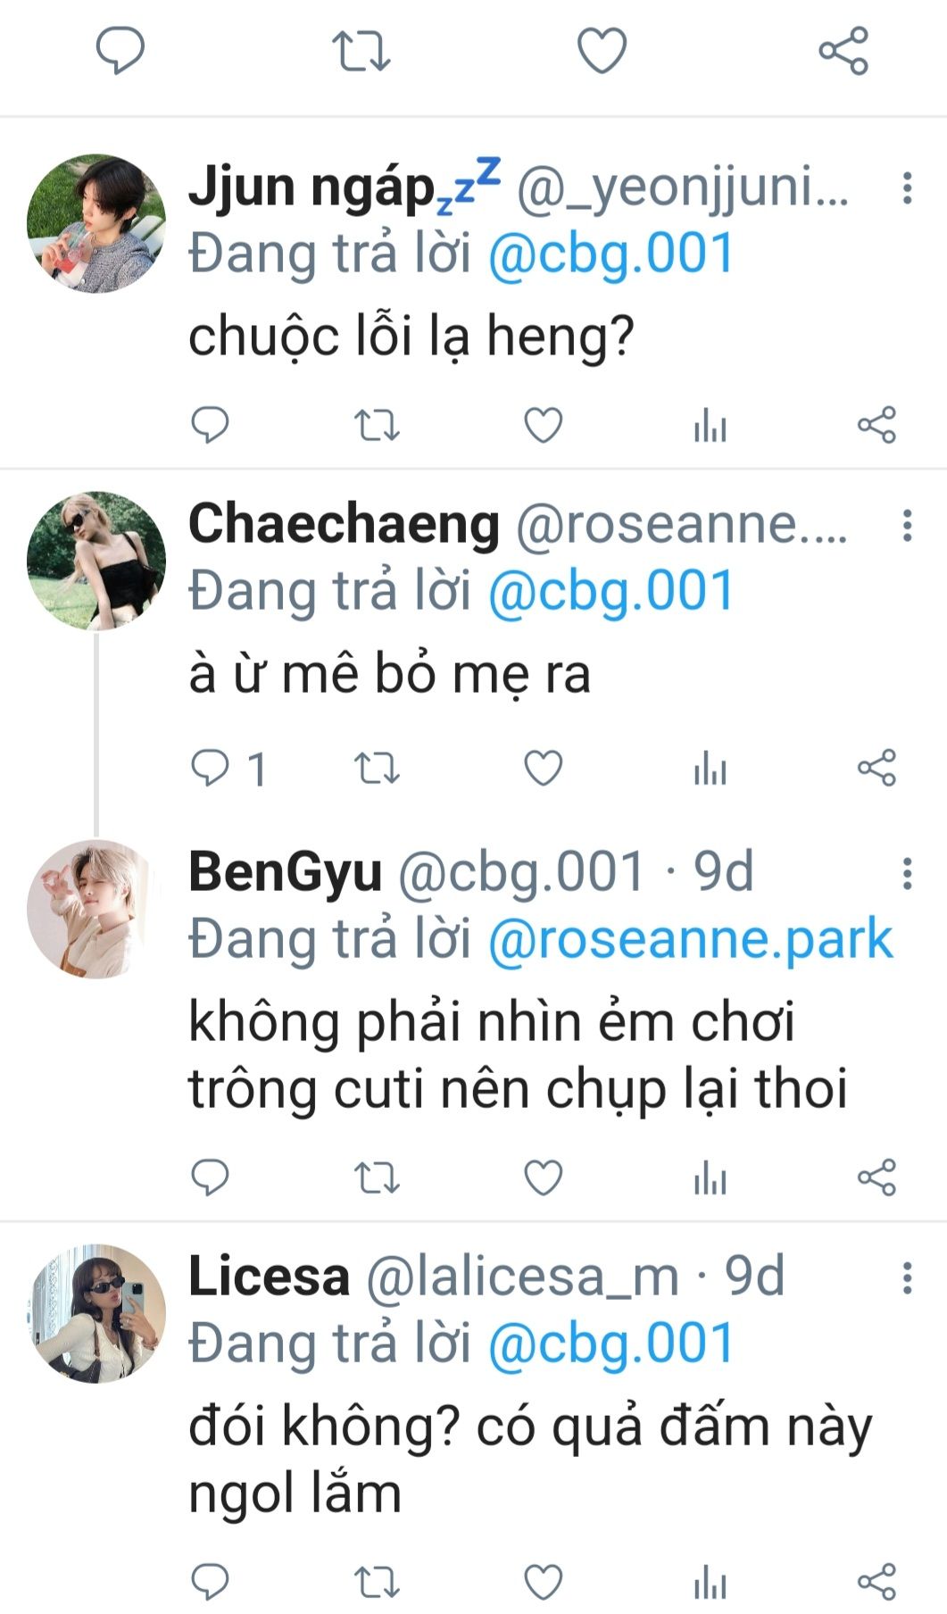Open Jjun ngáp's profile avatar
The height and width of the screenshot is (1614, 947).
click(x=96, y=223)
